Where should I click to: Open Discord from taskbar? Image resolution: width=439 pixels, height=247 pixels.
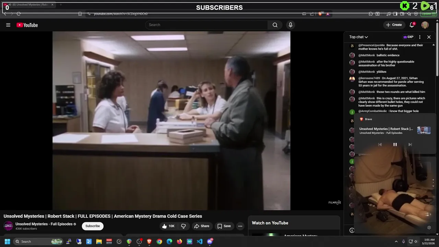(210, 242)
